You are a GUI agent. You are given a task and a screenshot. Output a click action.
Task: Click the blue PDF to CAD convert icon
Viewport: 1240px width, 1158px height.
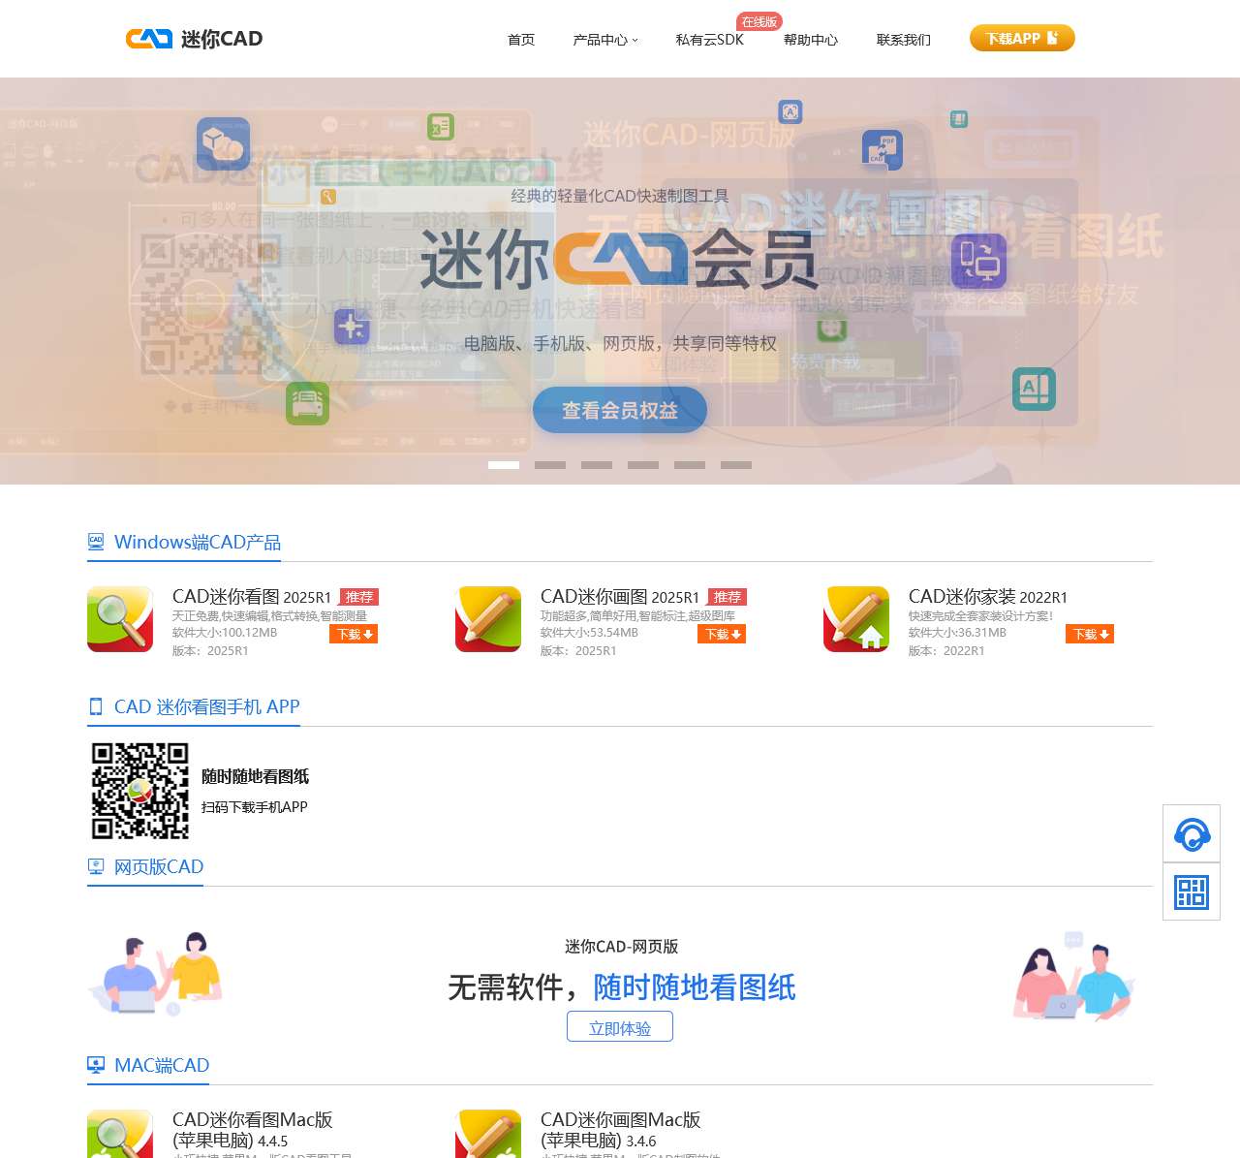[883, 150]
